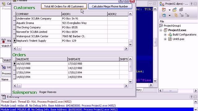Click the SALEDATE column header
The width and height of the screenshot is (198, 111).
[42, 59]
